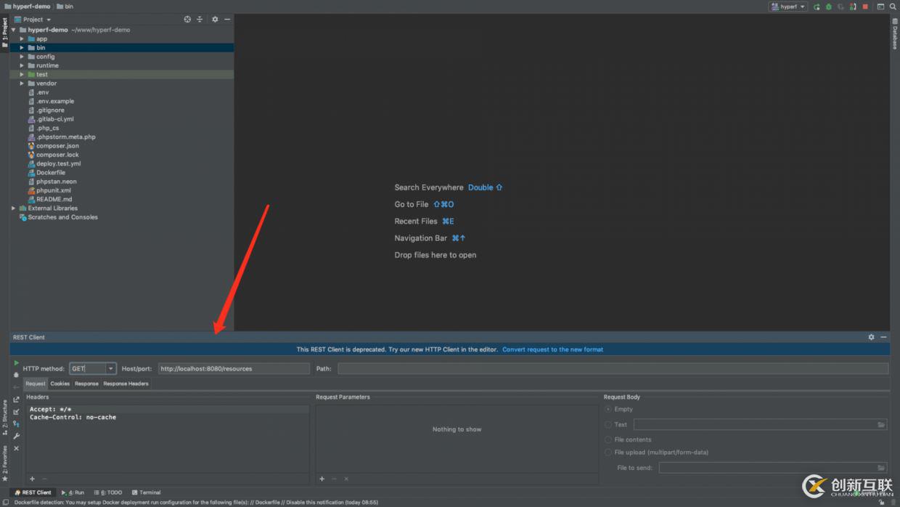The image size is (900, 507).
Task: Click the Host/port URL input field
Action: (x=233, y=369)
